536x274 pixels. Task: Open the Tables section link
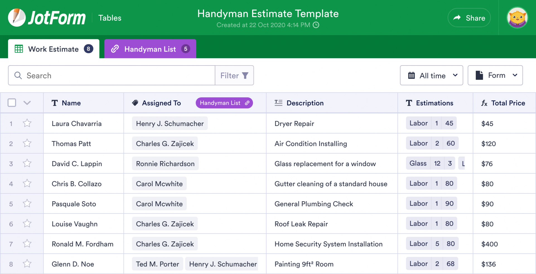[110, 18]
